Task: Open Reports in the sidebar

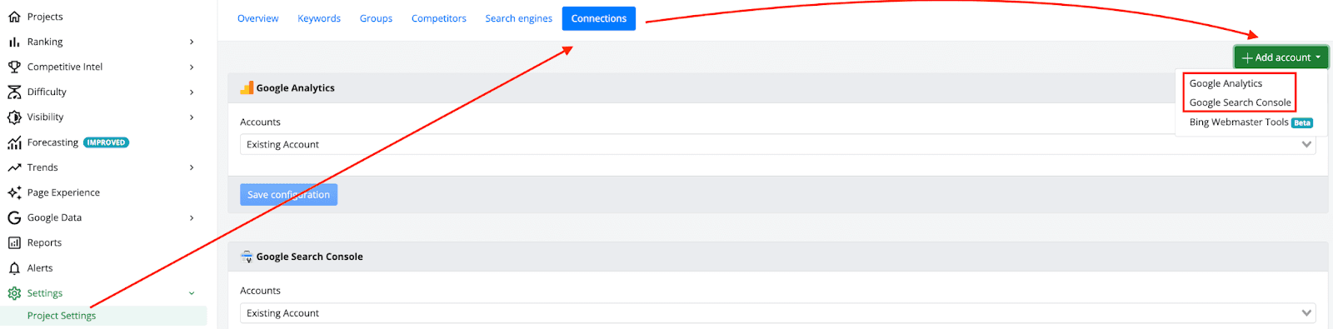Action: click(44, 242)
